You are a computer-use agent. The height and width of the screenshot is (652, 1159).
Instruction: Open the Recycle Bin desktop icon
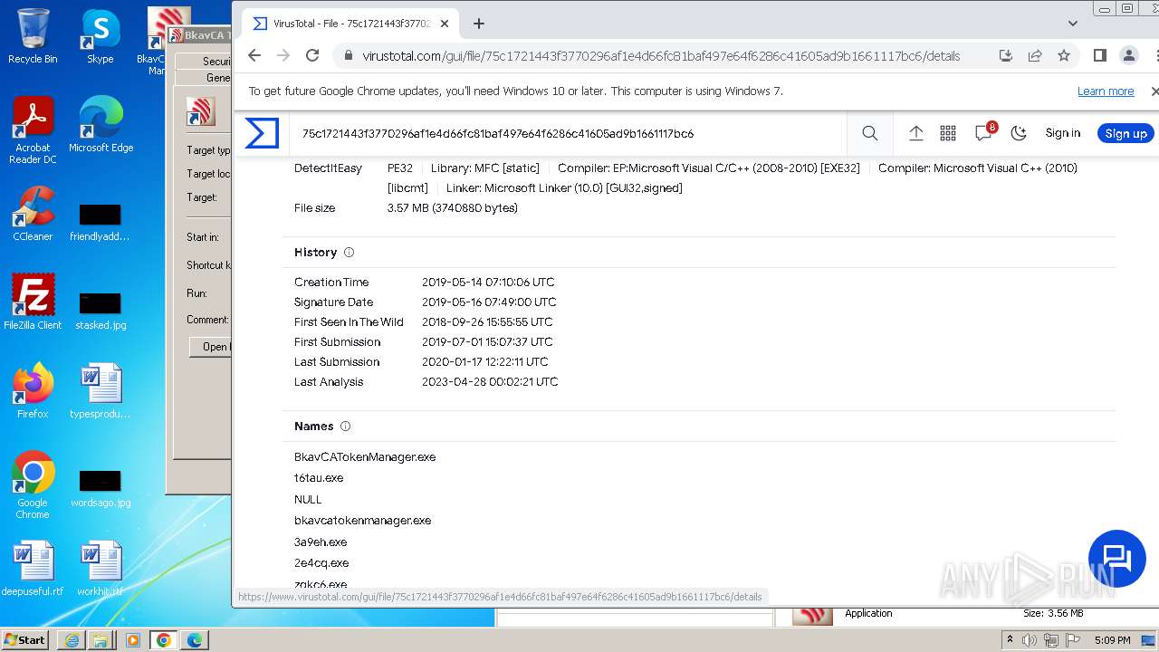point(33,36)
